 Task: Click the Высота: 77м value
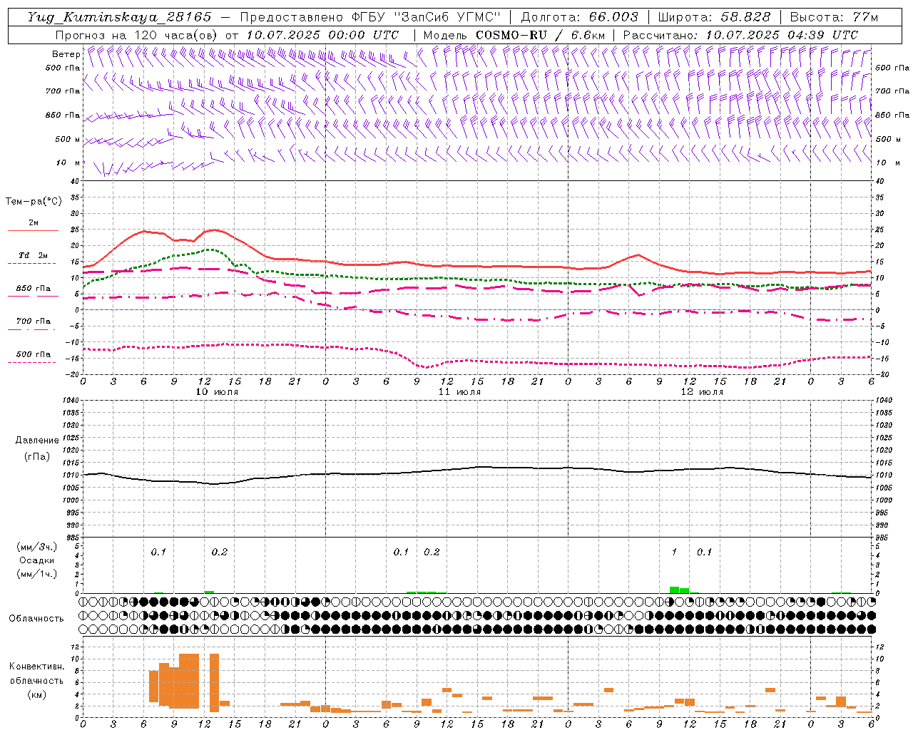pyautogui.click(x=834, y=16)
